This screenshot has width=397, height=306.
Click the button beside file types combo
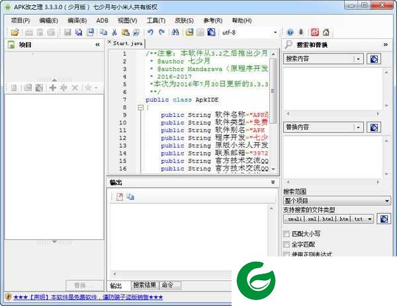click(384, 219)
